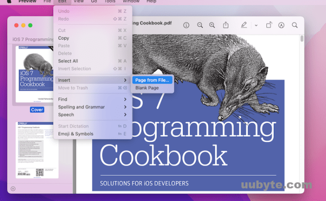Open the Preview app menu

click(28, 1)
